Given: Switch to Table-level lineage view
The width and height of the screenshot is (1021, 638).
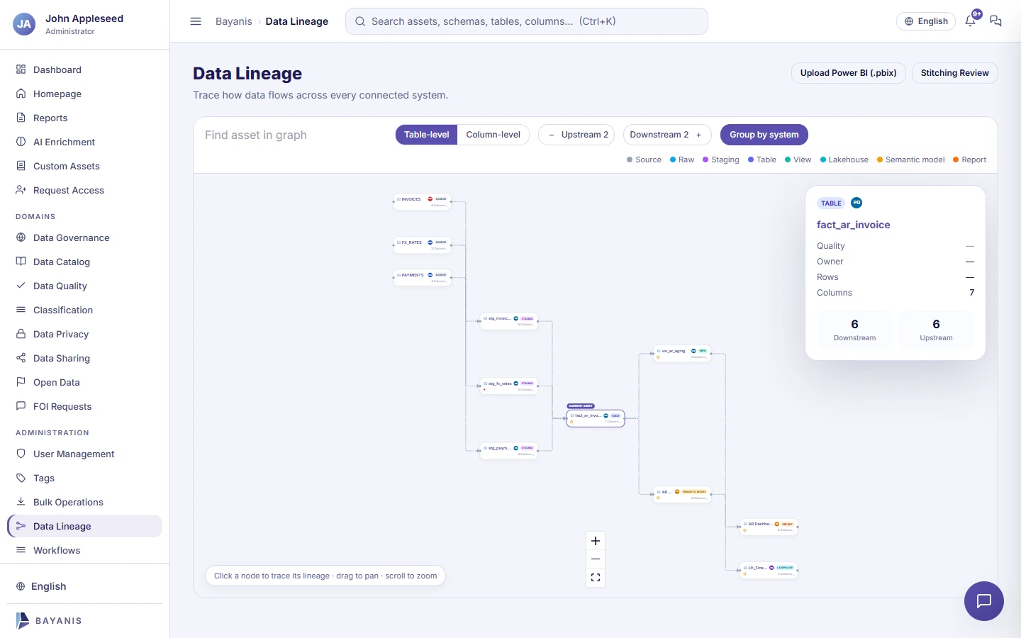Looking at the screenshot, I should coord(427,135).
